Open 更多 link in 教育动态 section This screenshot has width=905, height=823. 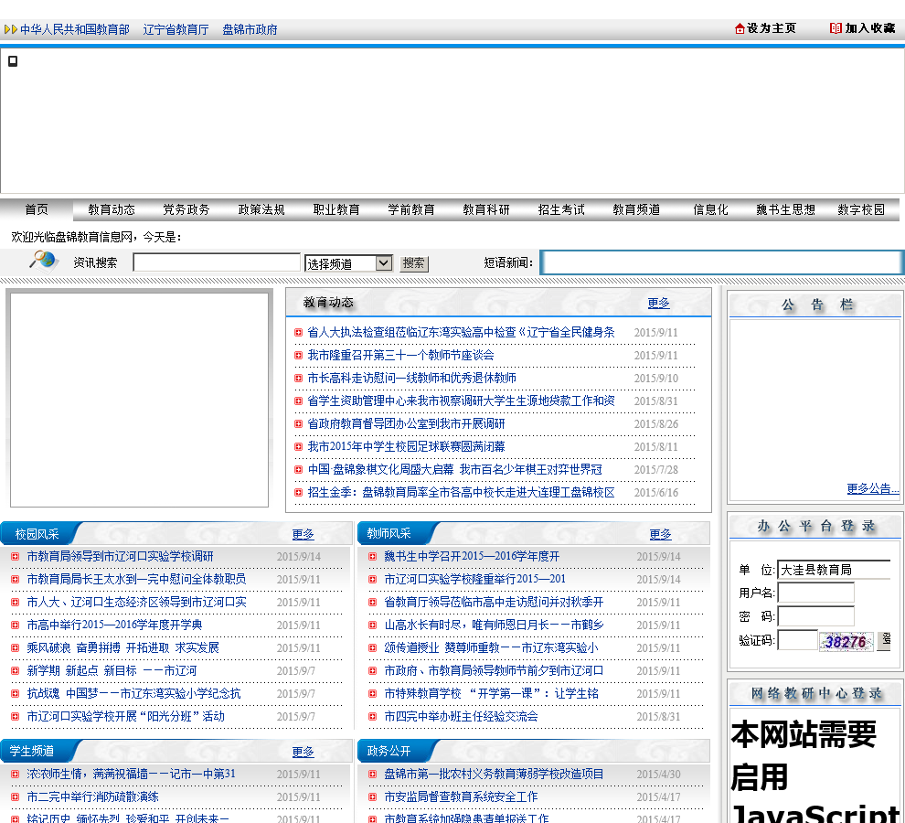[x=658, y=303]
